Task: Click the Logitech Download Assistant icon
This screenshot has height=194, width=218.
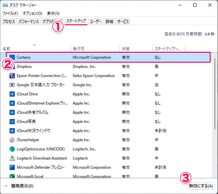Action: (12, 158)
